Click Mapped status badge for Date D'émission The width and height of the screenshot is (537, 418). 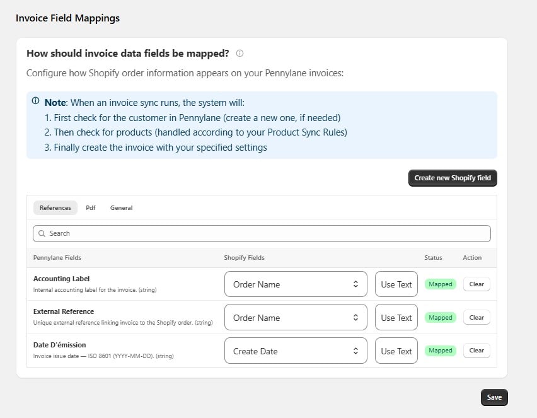(x=441, y=351)
